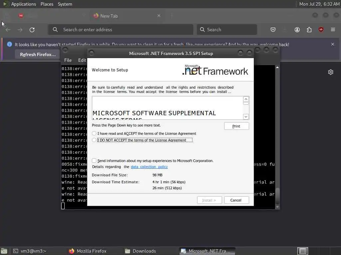Open Firefox account icon

297,30
